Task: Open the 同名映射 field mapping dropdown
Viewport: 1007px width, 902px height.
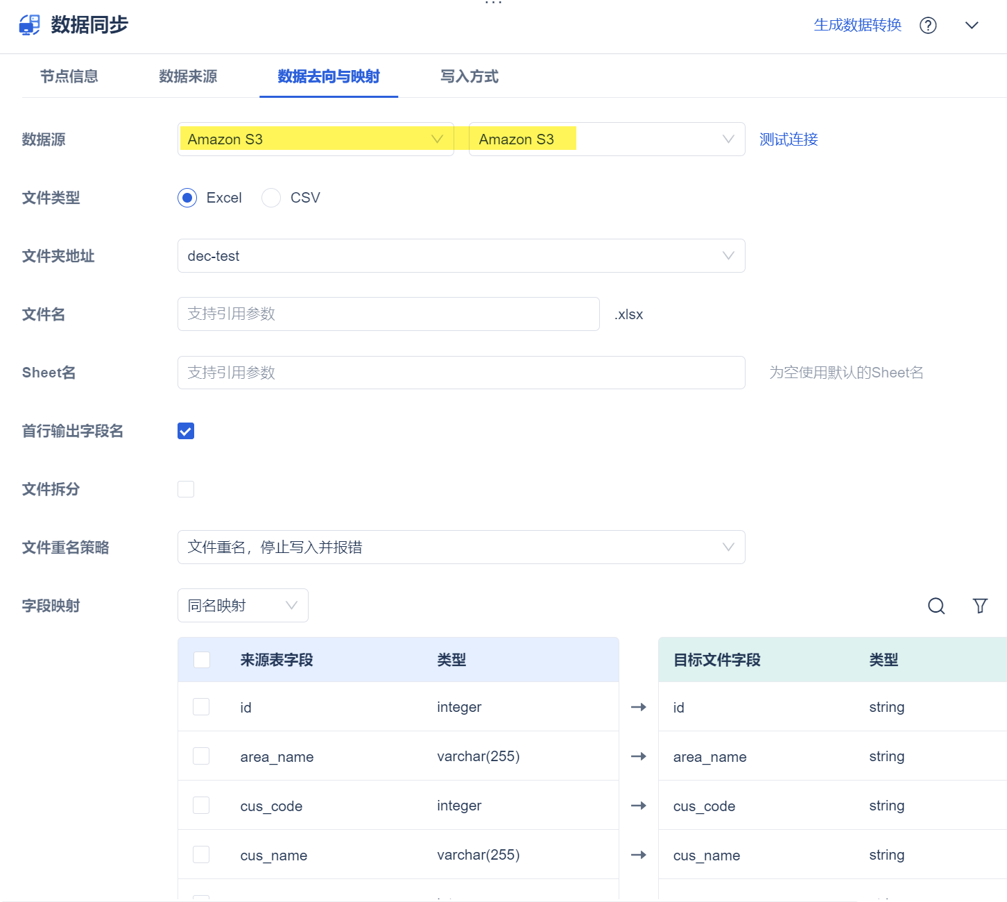Action: coord(243,606)
